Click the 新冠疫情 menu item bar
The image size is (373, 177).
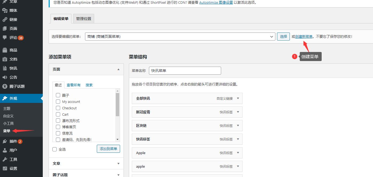pyautogui.click(x=187, y=112)
